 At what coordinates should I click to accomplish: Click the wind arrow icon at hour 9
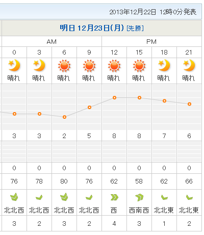point(89,197)
